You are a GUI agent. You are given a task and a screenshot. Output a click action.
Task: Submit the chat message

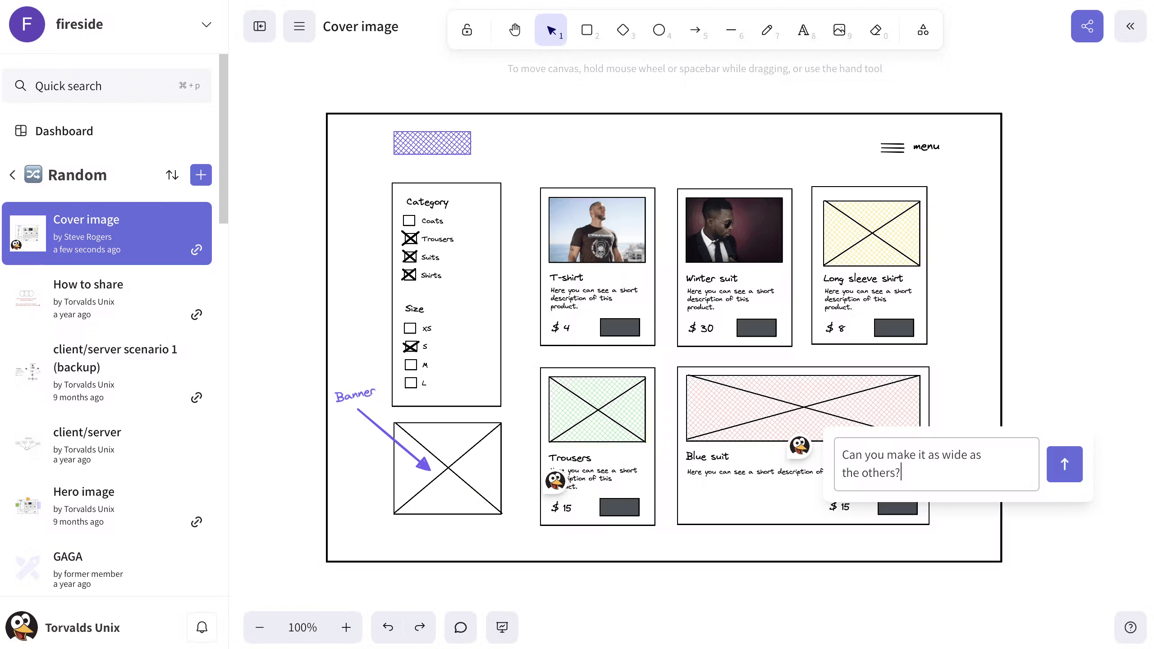click(1064, 464)
